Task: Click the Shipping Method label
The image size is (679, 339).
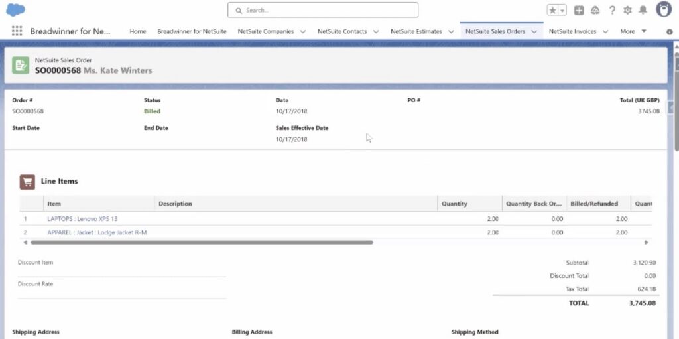Action: tap(475, 332)
